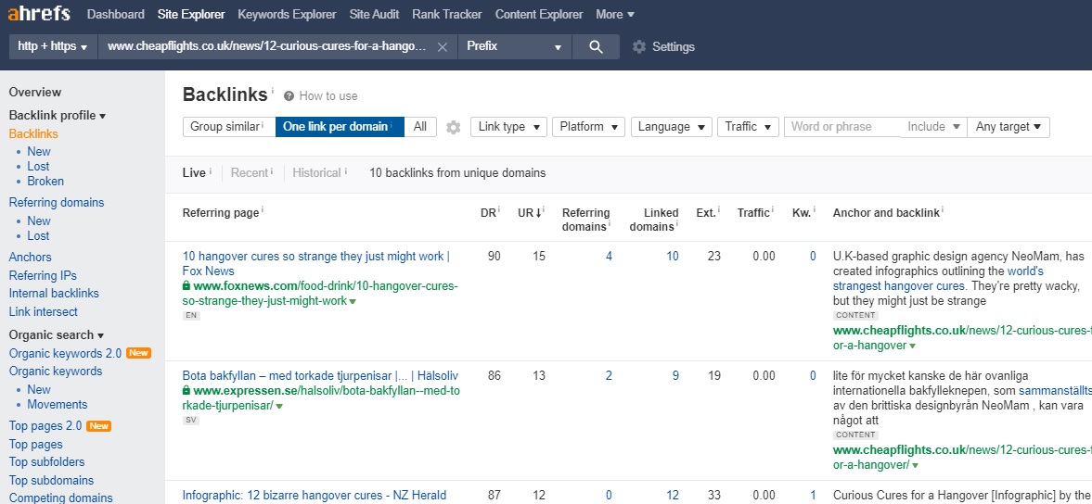The width and height of the screenshot is (1092, 504).
Task: Click the New badge beside Top pages 2.0
Action: [x=99, y=426]
